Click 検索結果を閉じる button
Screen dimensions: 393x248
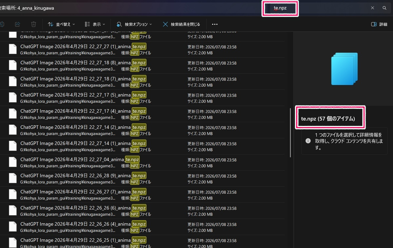click(181, 24)
